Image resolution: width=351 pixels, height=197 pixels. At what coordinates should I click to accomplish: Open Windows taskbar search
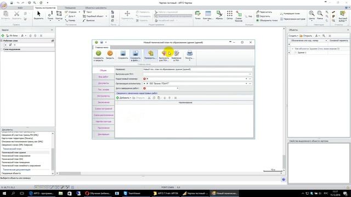tap(13, 193)
